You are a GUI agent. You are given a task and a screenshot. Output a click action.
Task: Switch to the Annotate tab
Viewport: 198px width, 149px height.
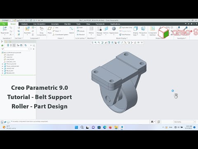[55, 24]
